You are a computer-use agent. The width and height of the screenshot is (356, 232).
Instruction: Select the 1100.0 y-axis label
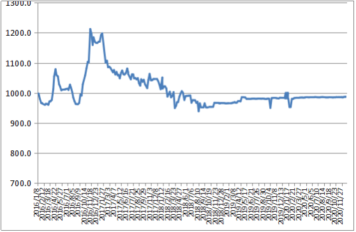(x=18, y=64)
